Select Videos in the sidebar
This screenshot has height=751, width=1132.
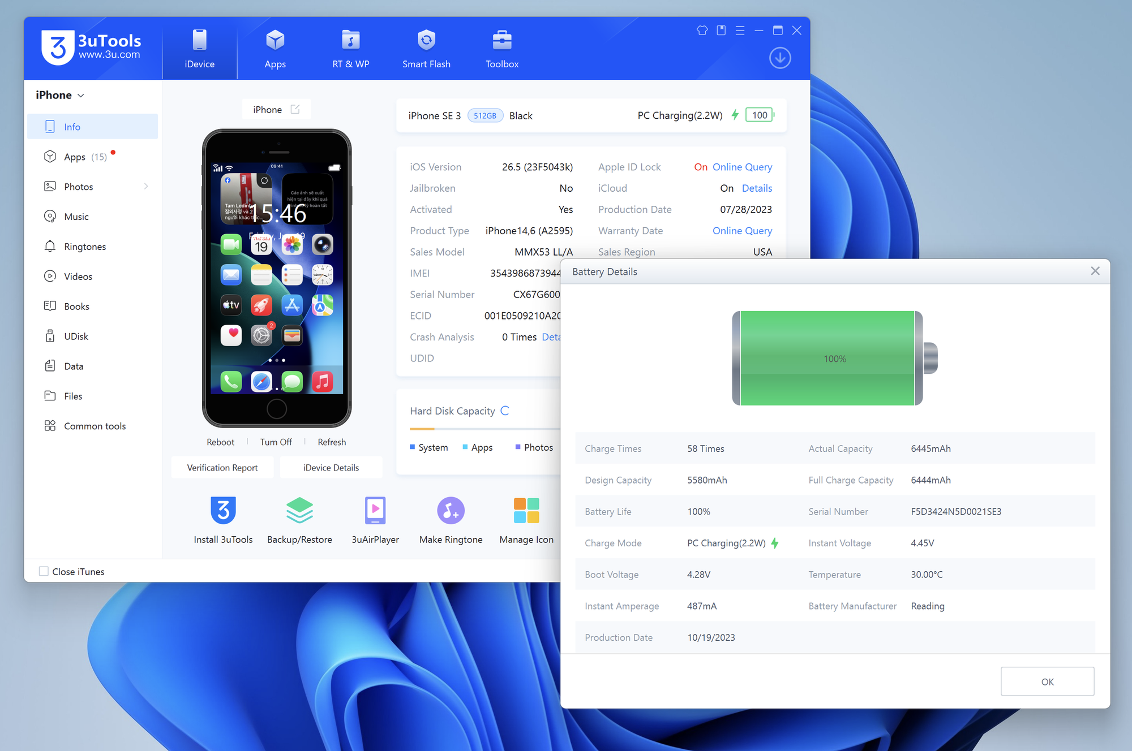[92, 277]
